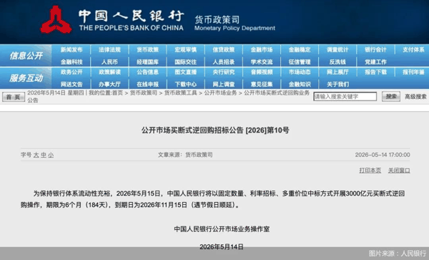Select 国际交往 in navigation
Image resolution: width=429 pixels, height=260 pixels.
point(185,62)
